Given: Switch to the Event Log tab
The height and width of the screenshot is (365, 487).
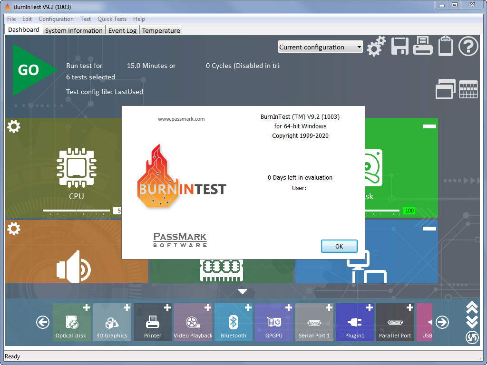Looking at the screenshot, I should click(122, 30).
